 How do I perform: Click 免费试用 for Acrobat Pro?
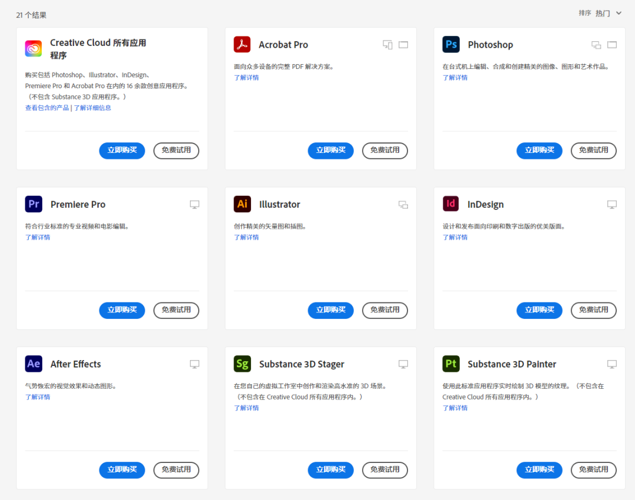pos(385,151)
